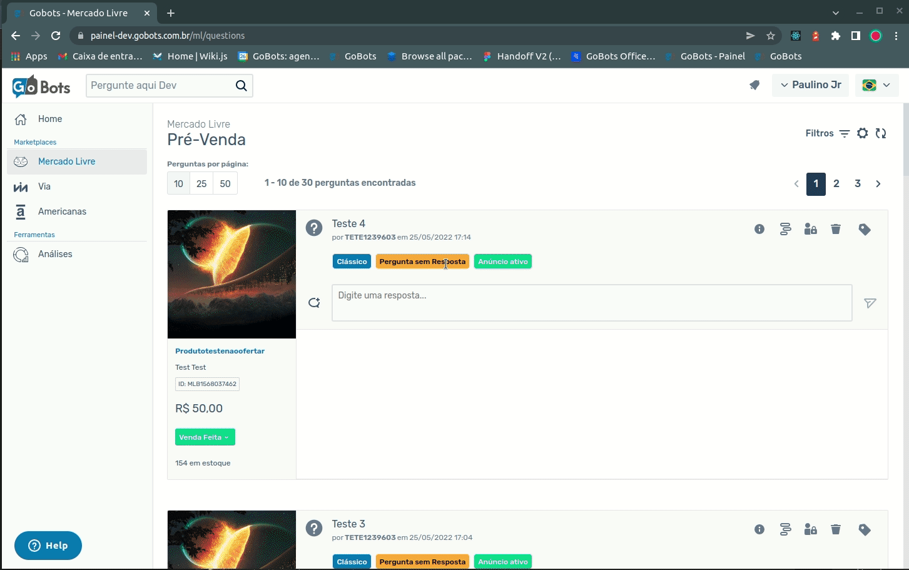
Task: Click the tag icon for Teste 3
Action: coord(865,530)
